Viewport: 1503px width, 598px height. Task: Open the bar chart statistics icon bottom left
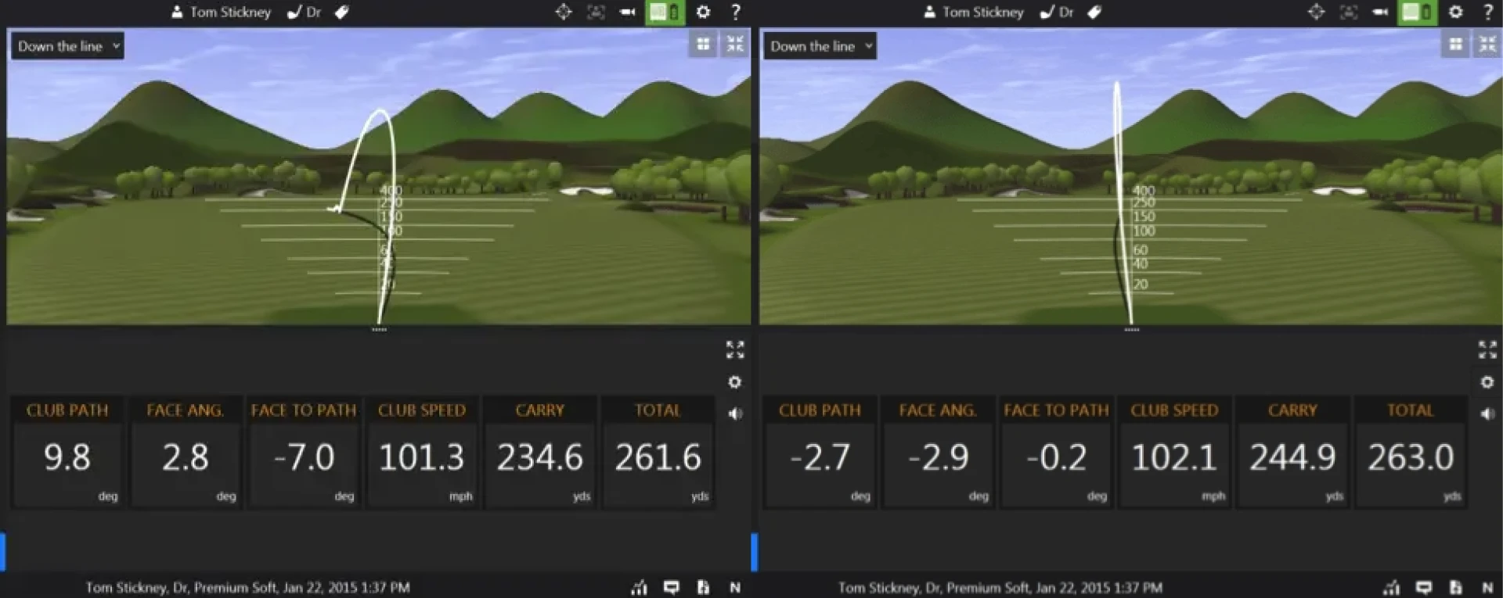[x=640, y=587]
